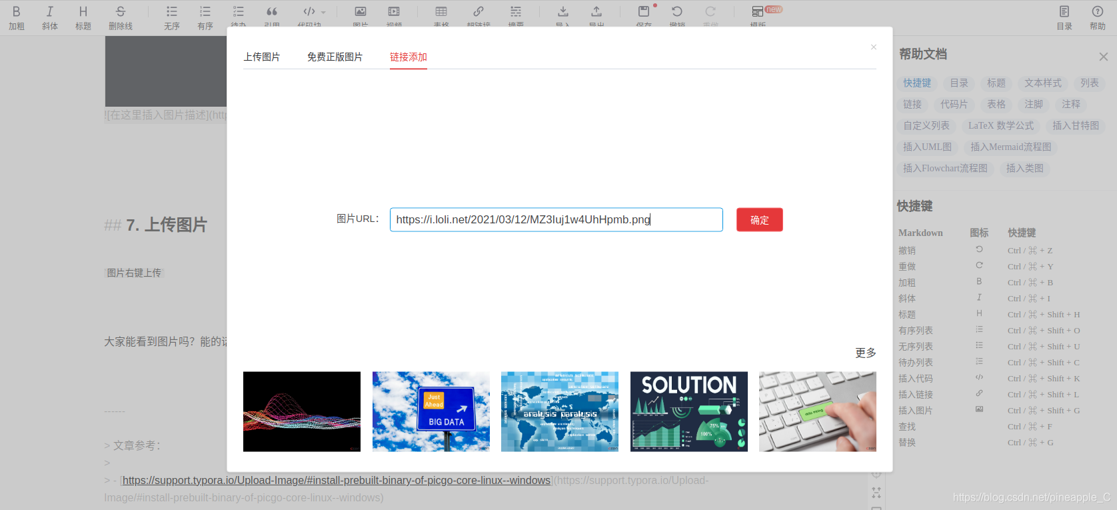Apply strikethrough using the 删除线 icon
1117x510 pixels.
[121, 17]
